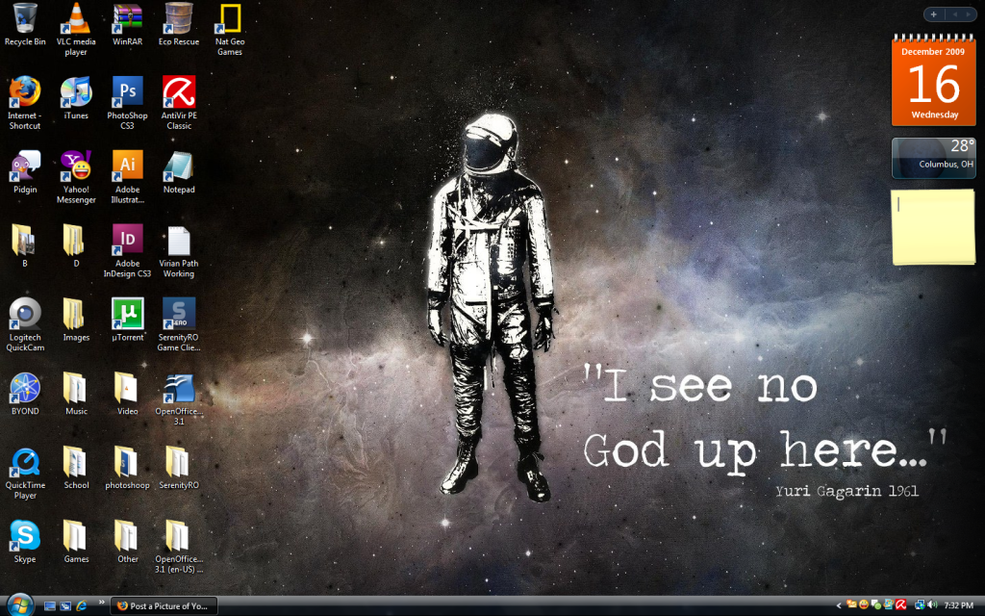The width and height of the screenshot is (985, 616).
Task: Switch to the 'Post a Picture' Firefox window
Action: (164, 606)
